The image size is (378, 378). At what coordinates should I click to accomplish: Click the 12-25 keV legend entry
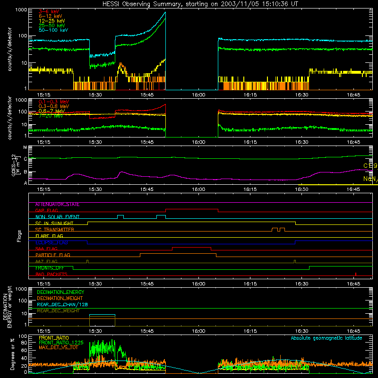pos(52,21)
